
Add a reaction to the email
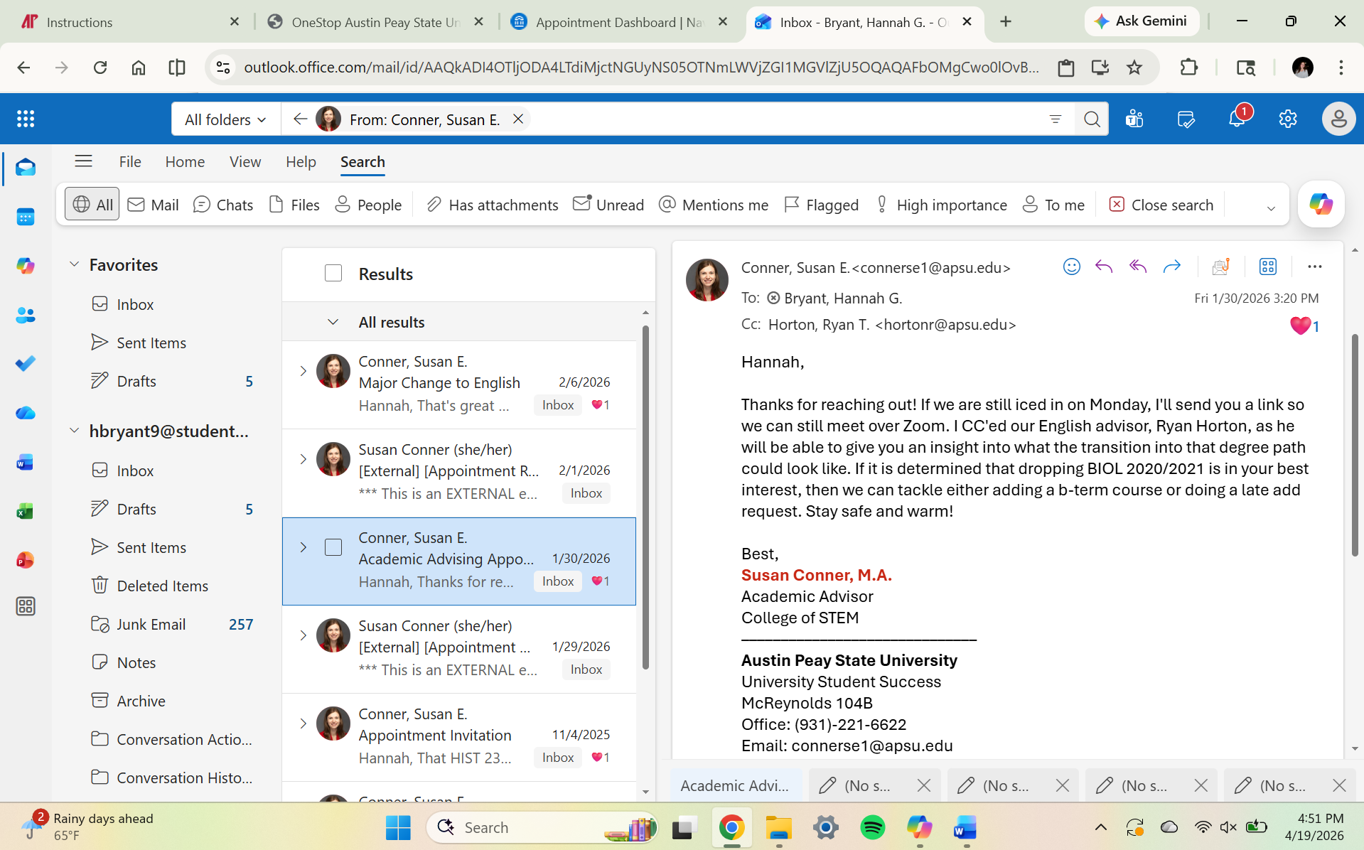click(1072, 267)
